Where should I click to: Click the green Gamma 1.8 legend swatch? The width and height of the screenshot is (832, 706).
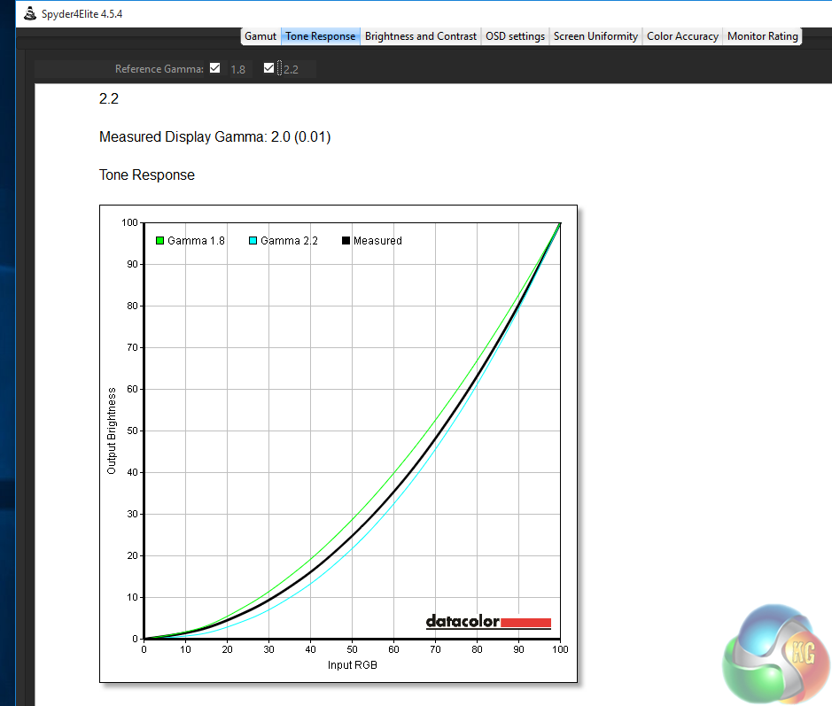click(160, 241)
